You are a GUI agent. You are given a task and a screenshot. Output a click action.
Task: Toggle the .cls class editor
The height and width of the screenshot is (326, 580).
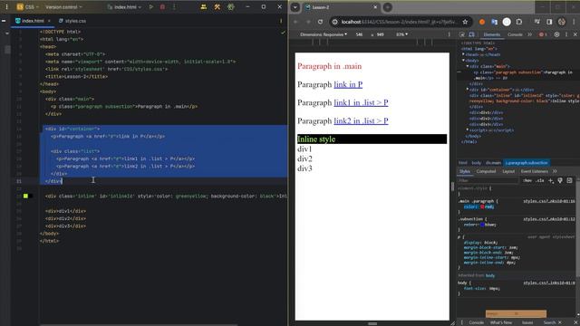(x=540, y=180)
